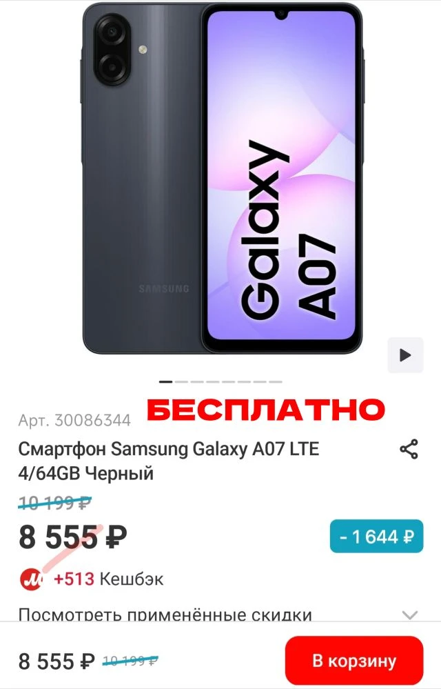Tap the phone's back panel image
441x689 pixels.
click(x=141, y=178)
